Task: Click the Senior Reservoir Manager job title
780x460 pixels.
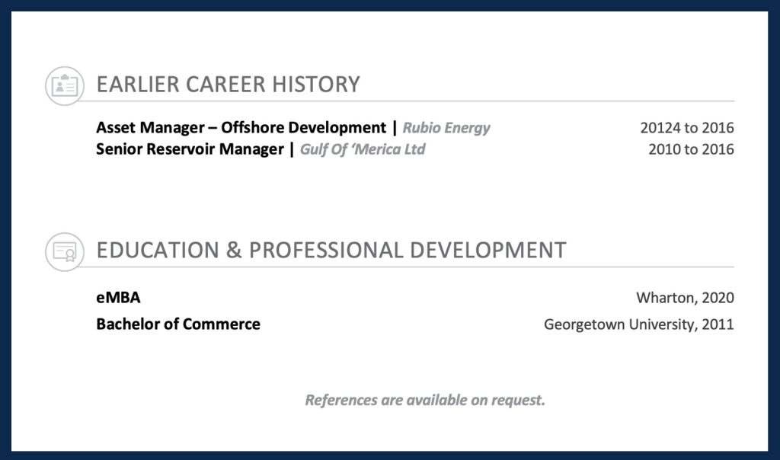Action: (189, 149)
